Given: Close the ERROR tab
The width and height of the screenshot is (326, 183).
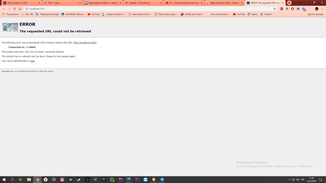Looking at the screenshot, I should coord(283,3).
